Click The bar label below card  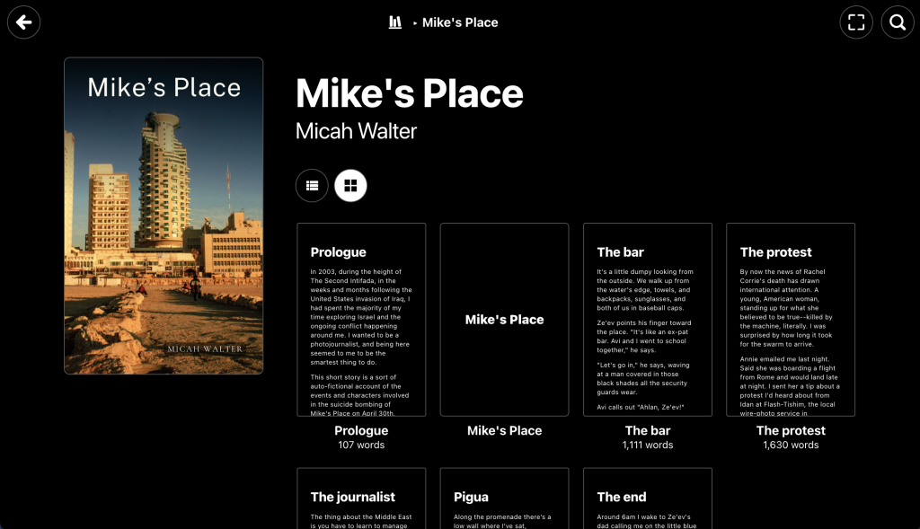[x=647, y=431]
